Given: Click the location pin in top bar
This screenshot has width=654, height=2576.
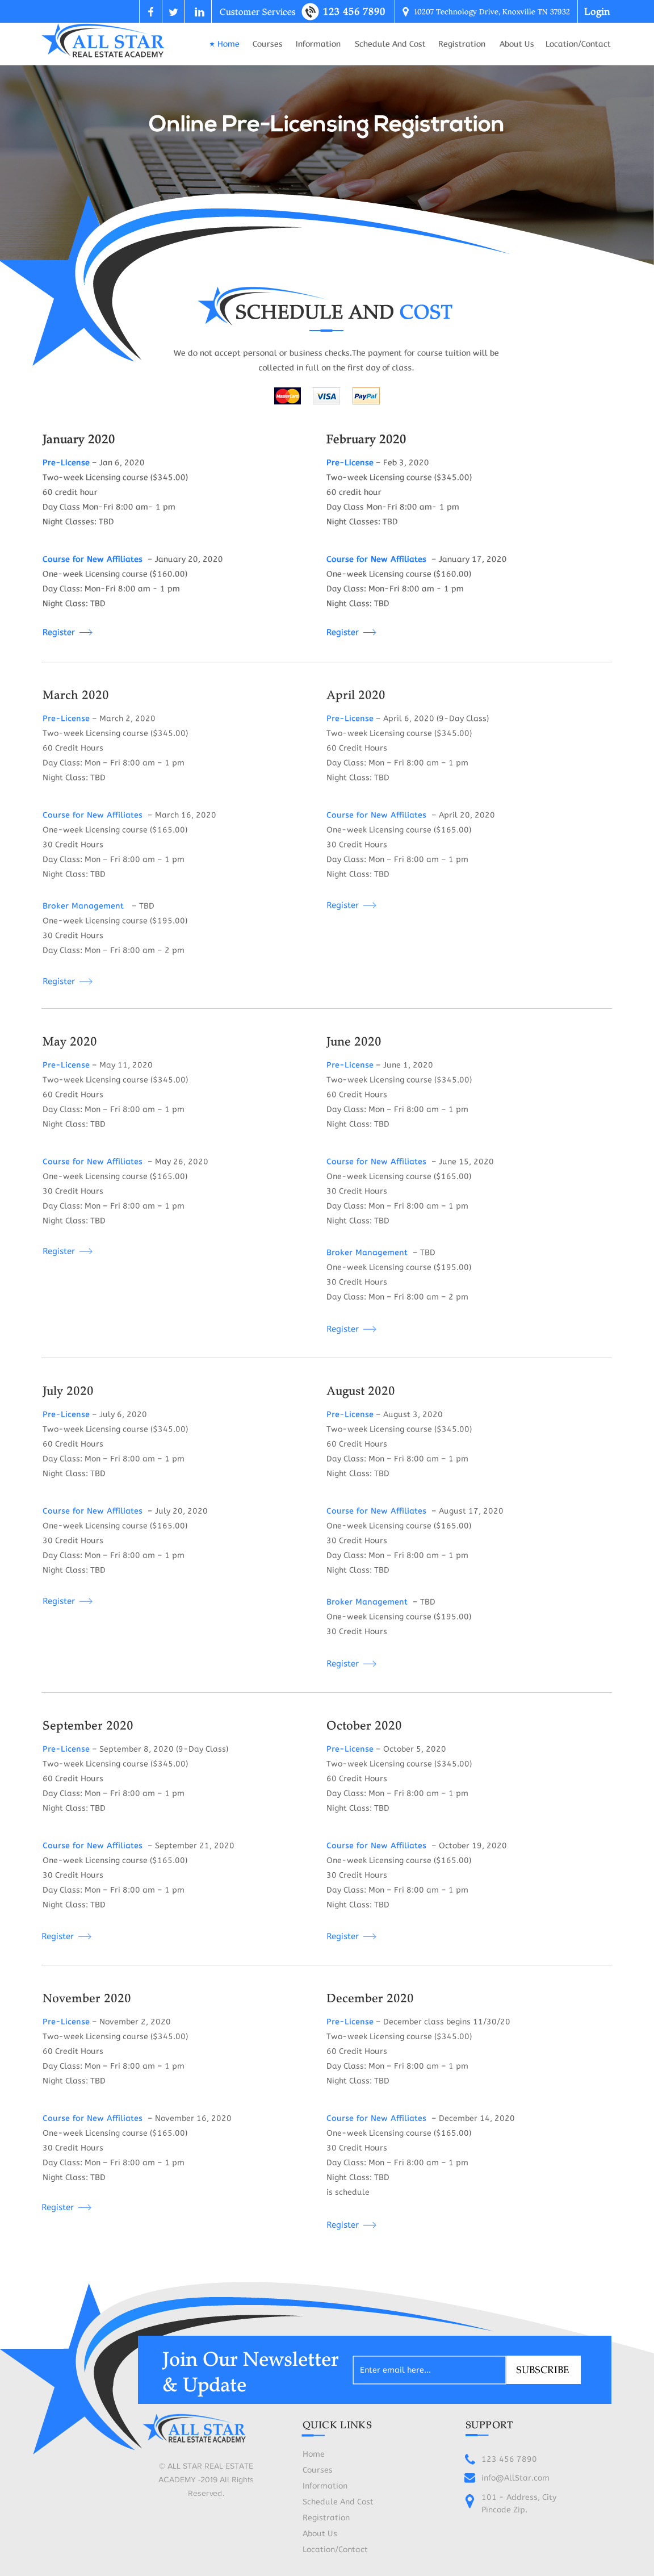Looking at the screenshot, I should click(405, 12).
